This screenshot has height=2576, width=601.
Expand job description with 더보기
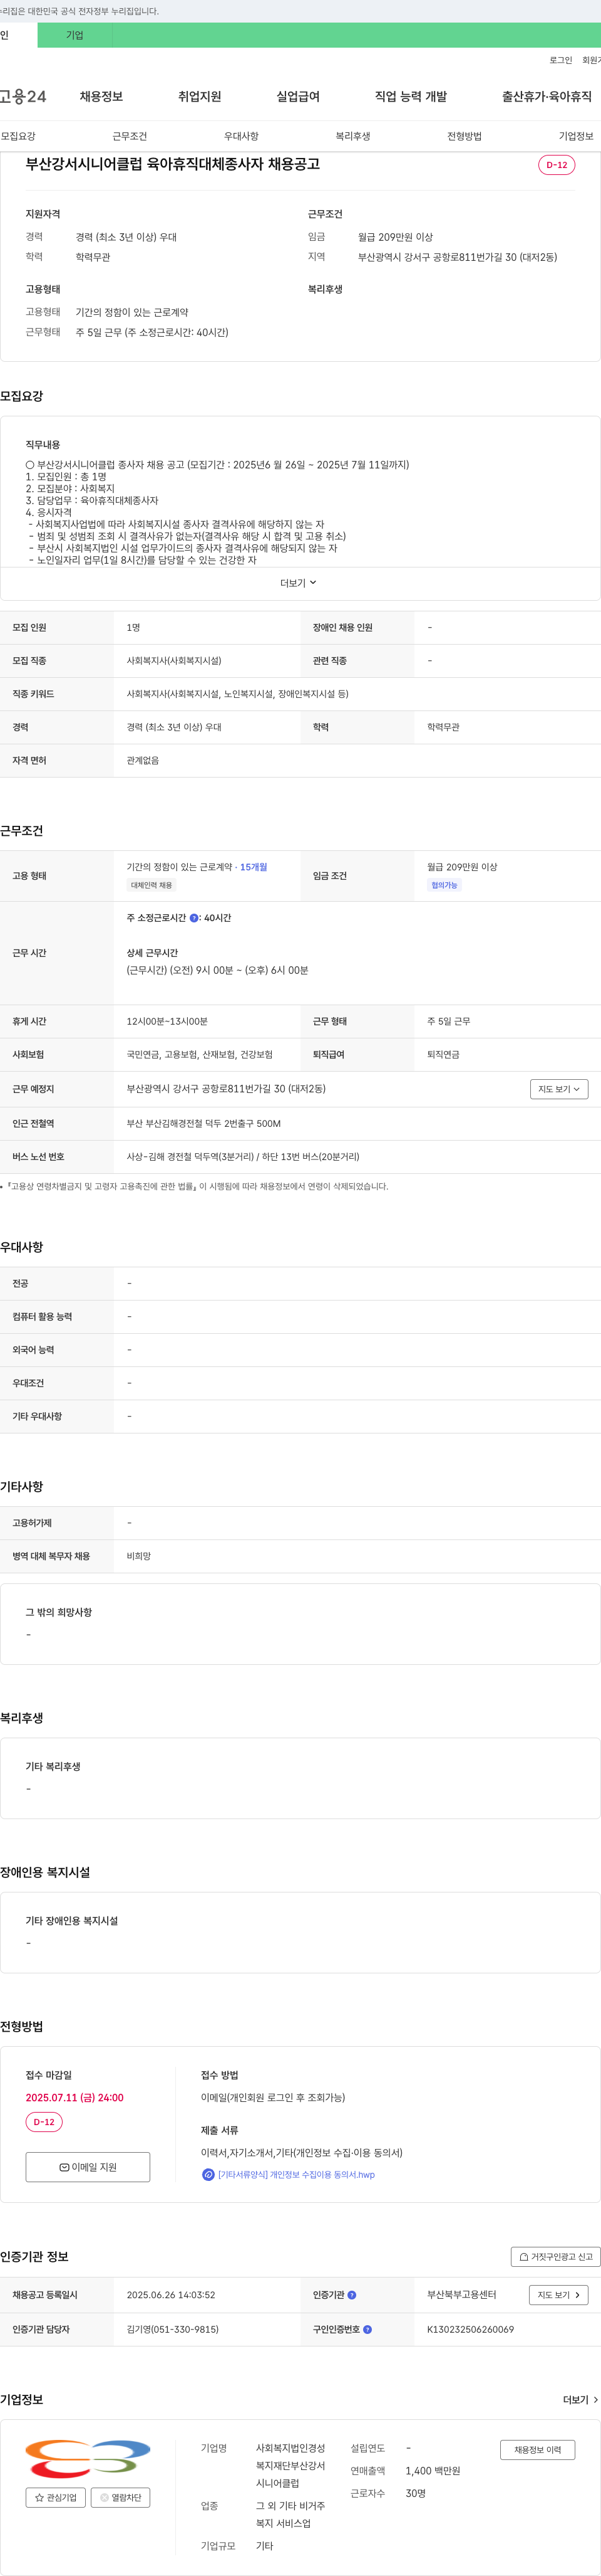(299, 583)
